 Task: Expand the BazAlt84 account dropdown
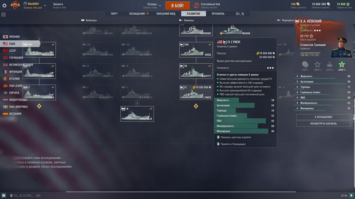tap(45, 6)
